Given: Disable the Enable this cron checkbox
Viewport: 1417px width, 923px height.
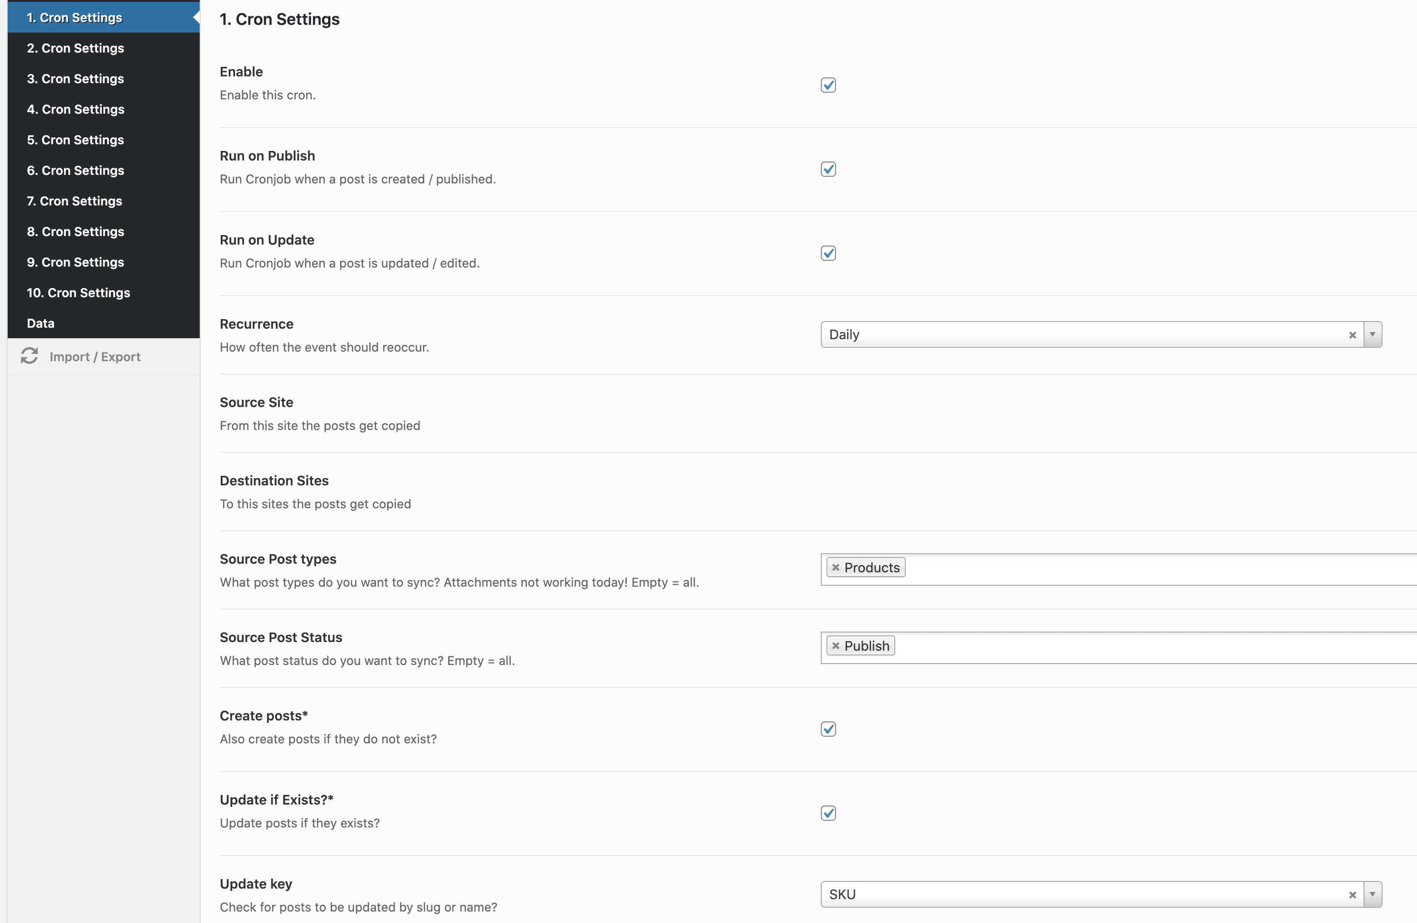Looking at the screenshot, I should (x=828, y=85).
